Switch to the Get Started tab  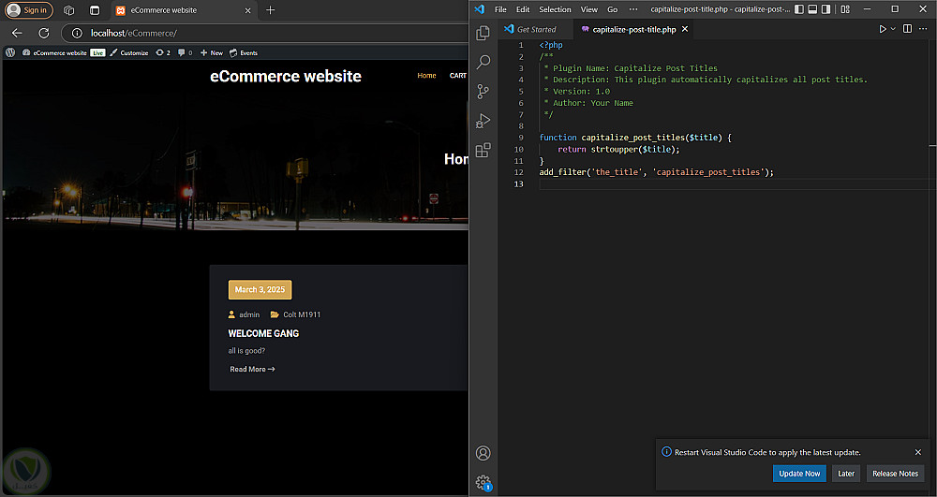click(x=536, y=29)
